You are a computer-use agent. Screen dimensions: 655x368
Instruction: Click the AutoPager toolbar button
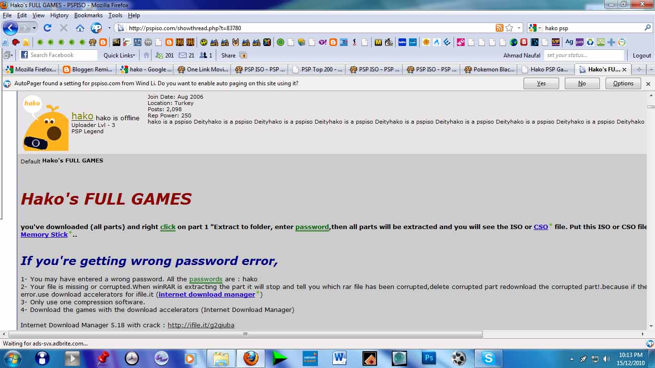[96, 28]
